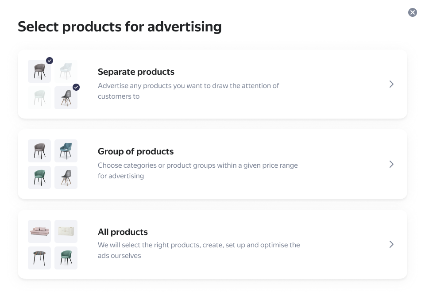Open Separate products via its chevron arrow
425x300 pixels.
[391, 84]
